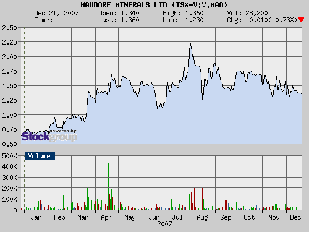Click the 1.25 price axis label
This screenshot has width=309, height=232.
[9, 100]
